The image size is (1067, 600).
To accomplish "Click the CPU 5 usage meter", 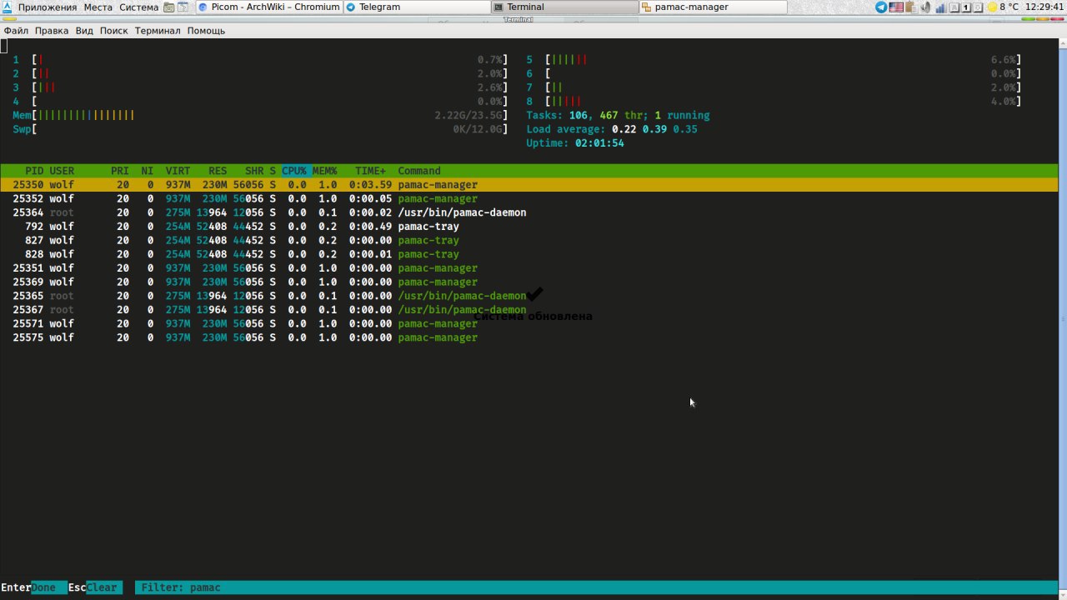I will (774, 60).
